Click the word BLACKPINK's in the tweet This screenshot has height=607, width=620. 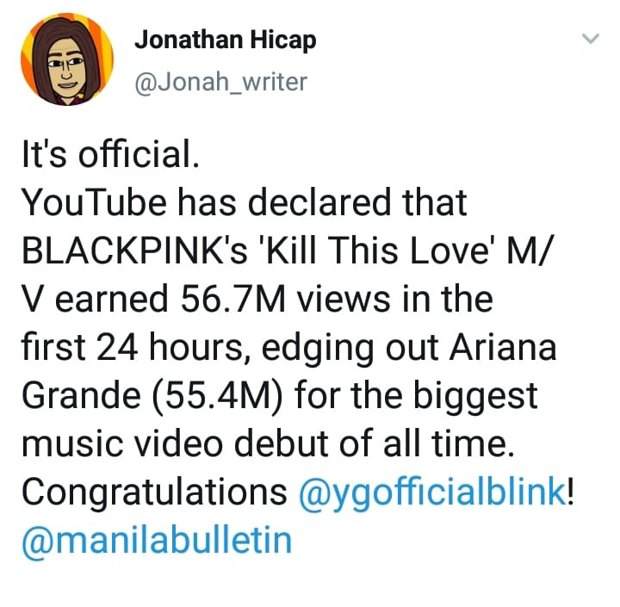(x=134, y=251)
